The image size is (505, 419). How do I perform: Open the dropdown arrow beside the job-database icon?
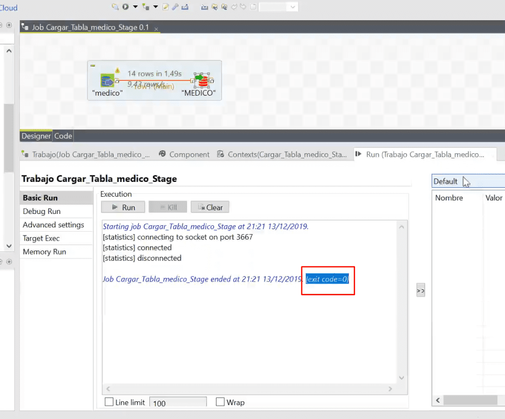155,7
